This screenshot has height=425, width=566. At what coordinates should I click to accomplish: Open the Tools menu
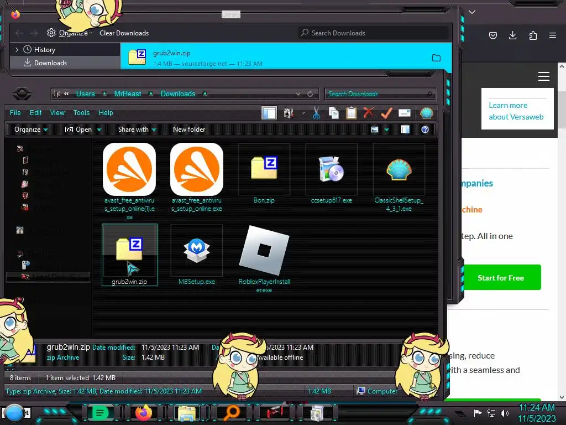[81, 113]
